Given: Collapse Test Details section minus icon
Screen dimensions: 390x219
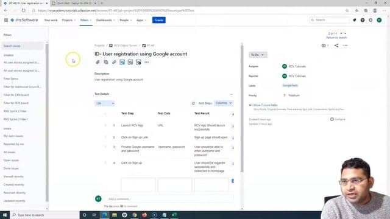Looking at the screenshot, I should [x=232, y=94].
